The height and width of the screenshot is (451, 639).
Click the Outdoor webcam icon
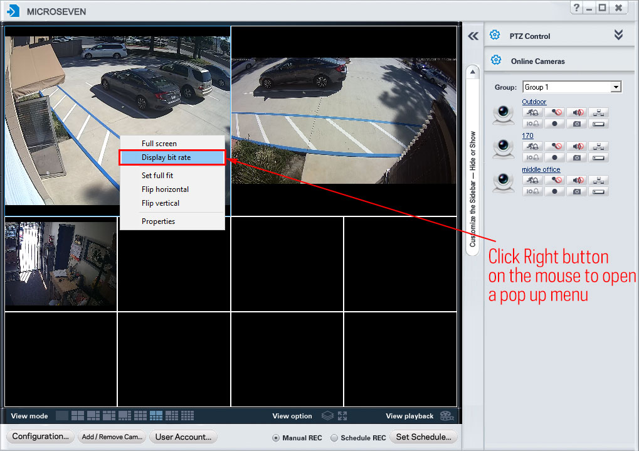[x=504, y=115]
